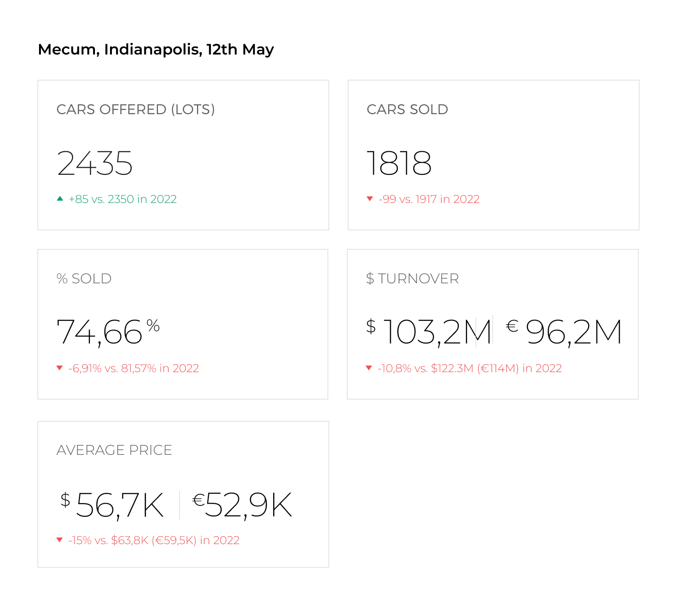677x608 pixels.
Task: Click the 1818 cars sold number
Action: 399,163
